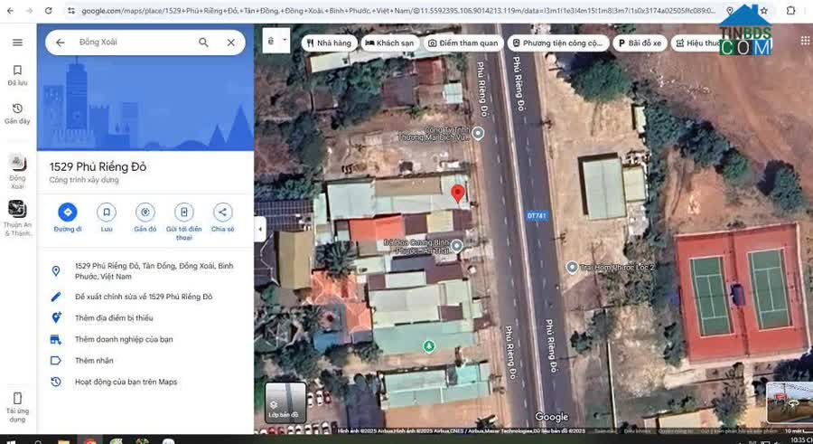Open Đã lưu saved places
Viewport: 813px width, 444px height.
click(17, 75)
